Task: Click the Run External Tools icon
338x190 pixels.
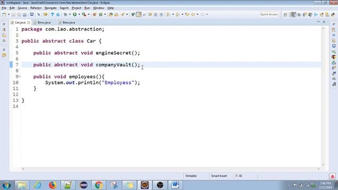Action: click(x=84, y=14)
